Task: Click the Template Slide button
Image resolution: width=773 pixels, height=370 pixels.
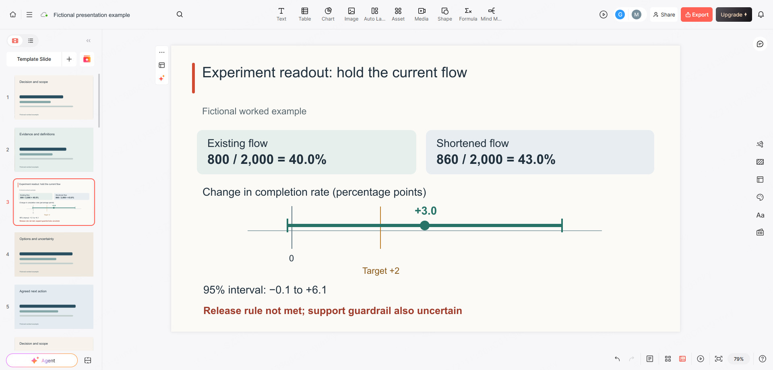Action: tap(34, 59)
